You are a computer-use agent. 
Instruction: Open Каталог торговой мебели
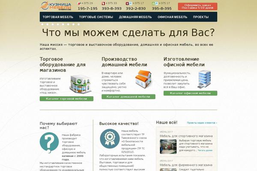click(66, 98)
